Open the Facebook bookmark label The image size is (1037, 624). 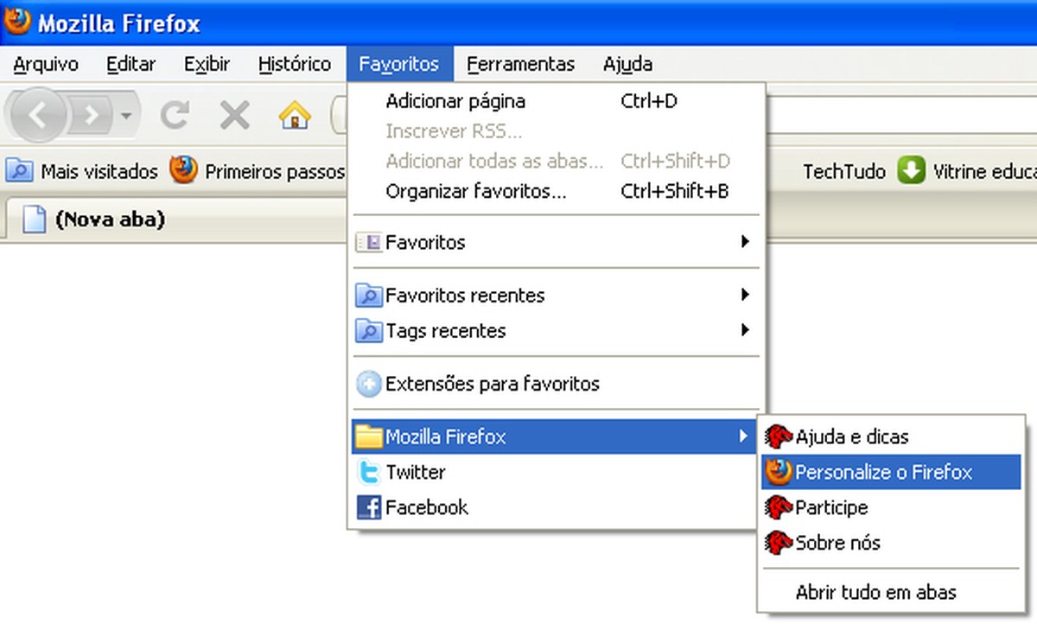pyautogui.click(x=427, y=507)
